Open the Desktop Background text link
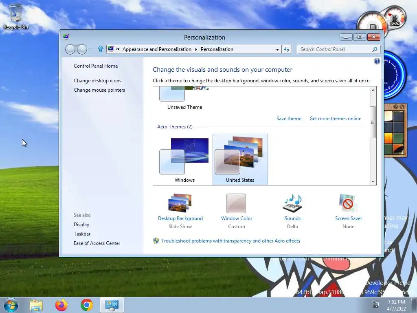 [180, 218]
